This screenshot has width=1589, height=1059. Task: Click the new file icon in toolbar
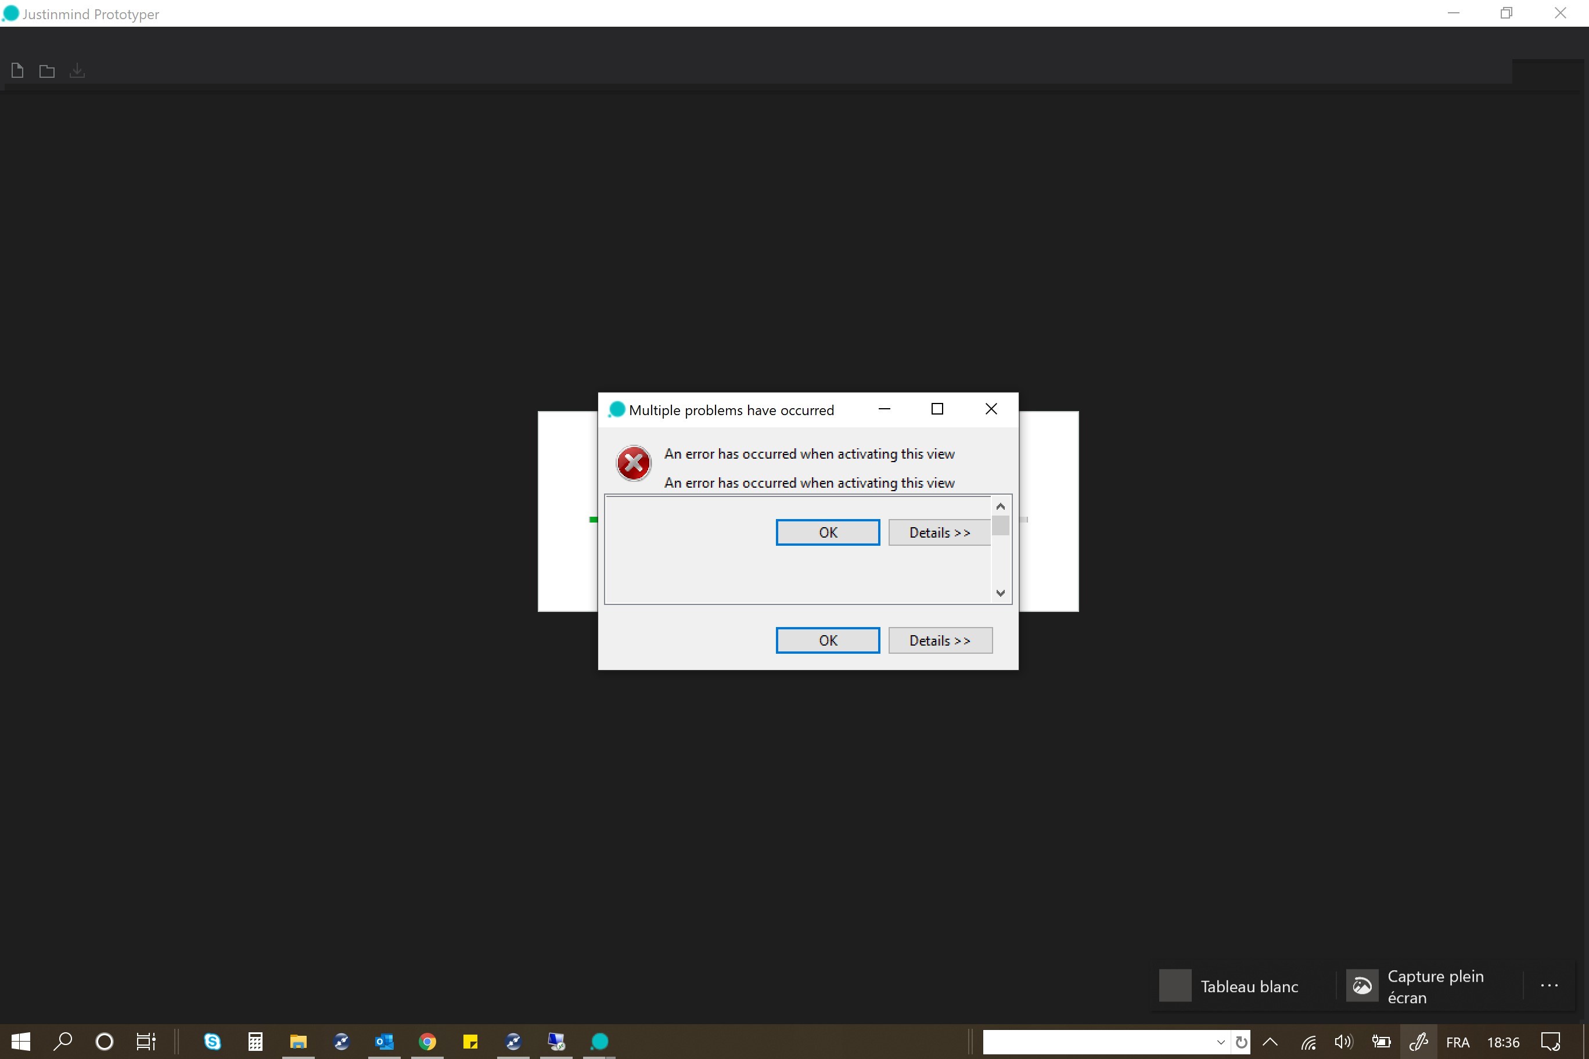pyautogui.click(x=17, y=70)
